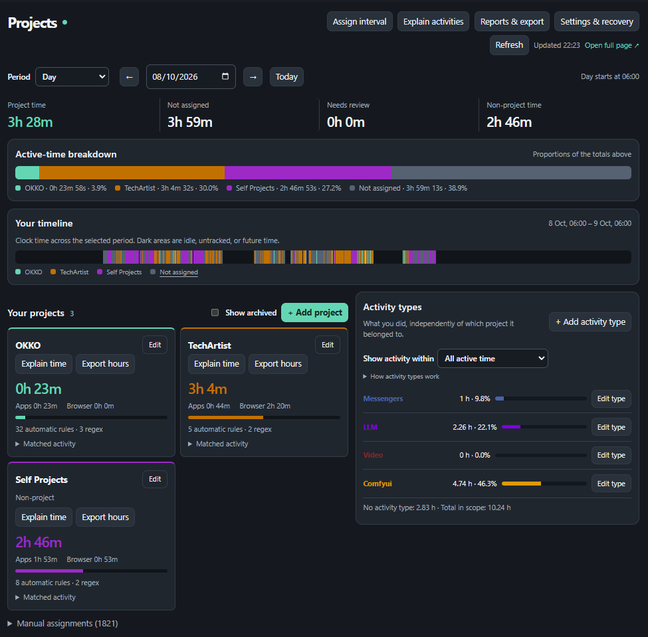This screenshot has height=637, width=648.
Task: Go to next day with right arrow
Action: [253, 77]
